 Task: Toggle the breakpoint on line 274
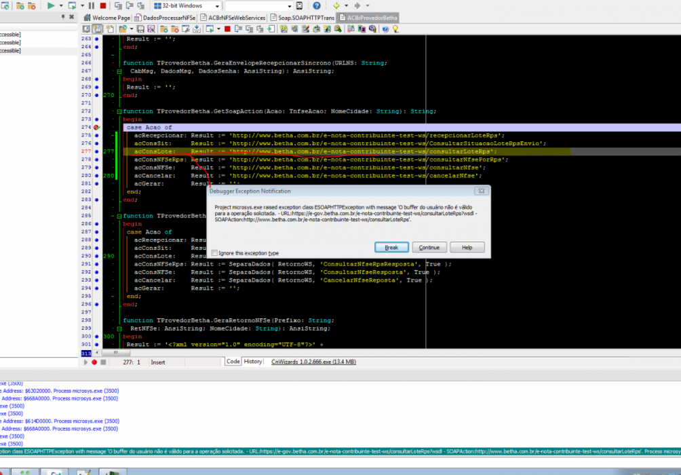coord(97,128)
